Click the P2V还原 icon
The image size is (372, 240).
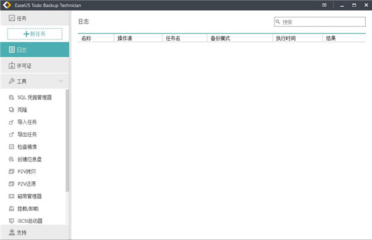coord(11,184)
